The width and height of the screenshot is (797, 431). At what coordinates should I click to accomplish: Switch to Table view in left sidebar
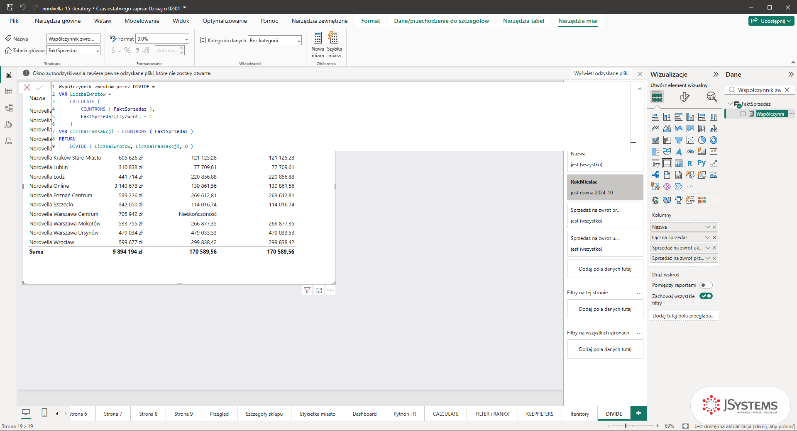8,91
